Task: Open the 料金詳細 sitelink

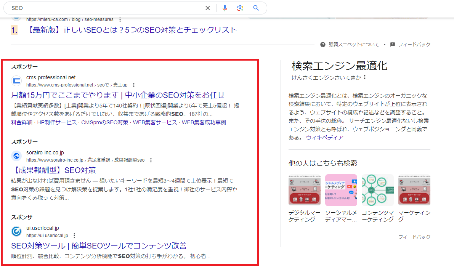Action: coord(22,122)
